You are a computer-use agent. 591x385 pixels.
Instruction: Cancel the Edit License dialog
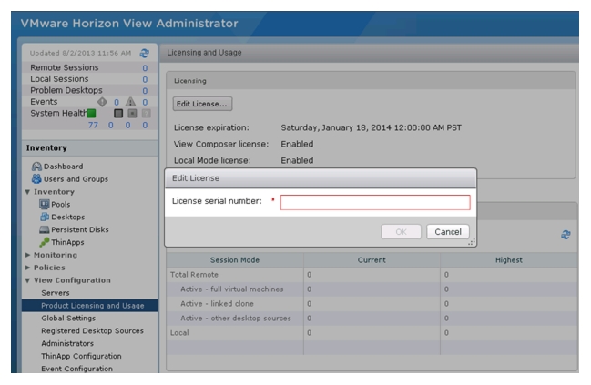pyautogui.click(x=448, y=232)
